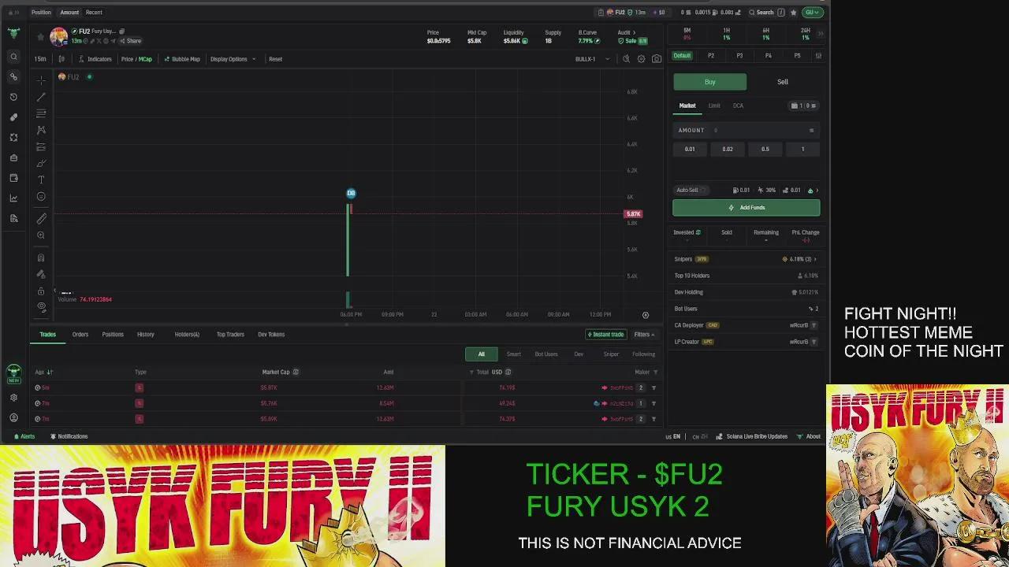Click the AMOUNT input field
This screenshot has width=1009, height=567.
[x=747, y=130]
